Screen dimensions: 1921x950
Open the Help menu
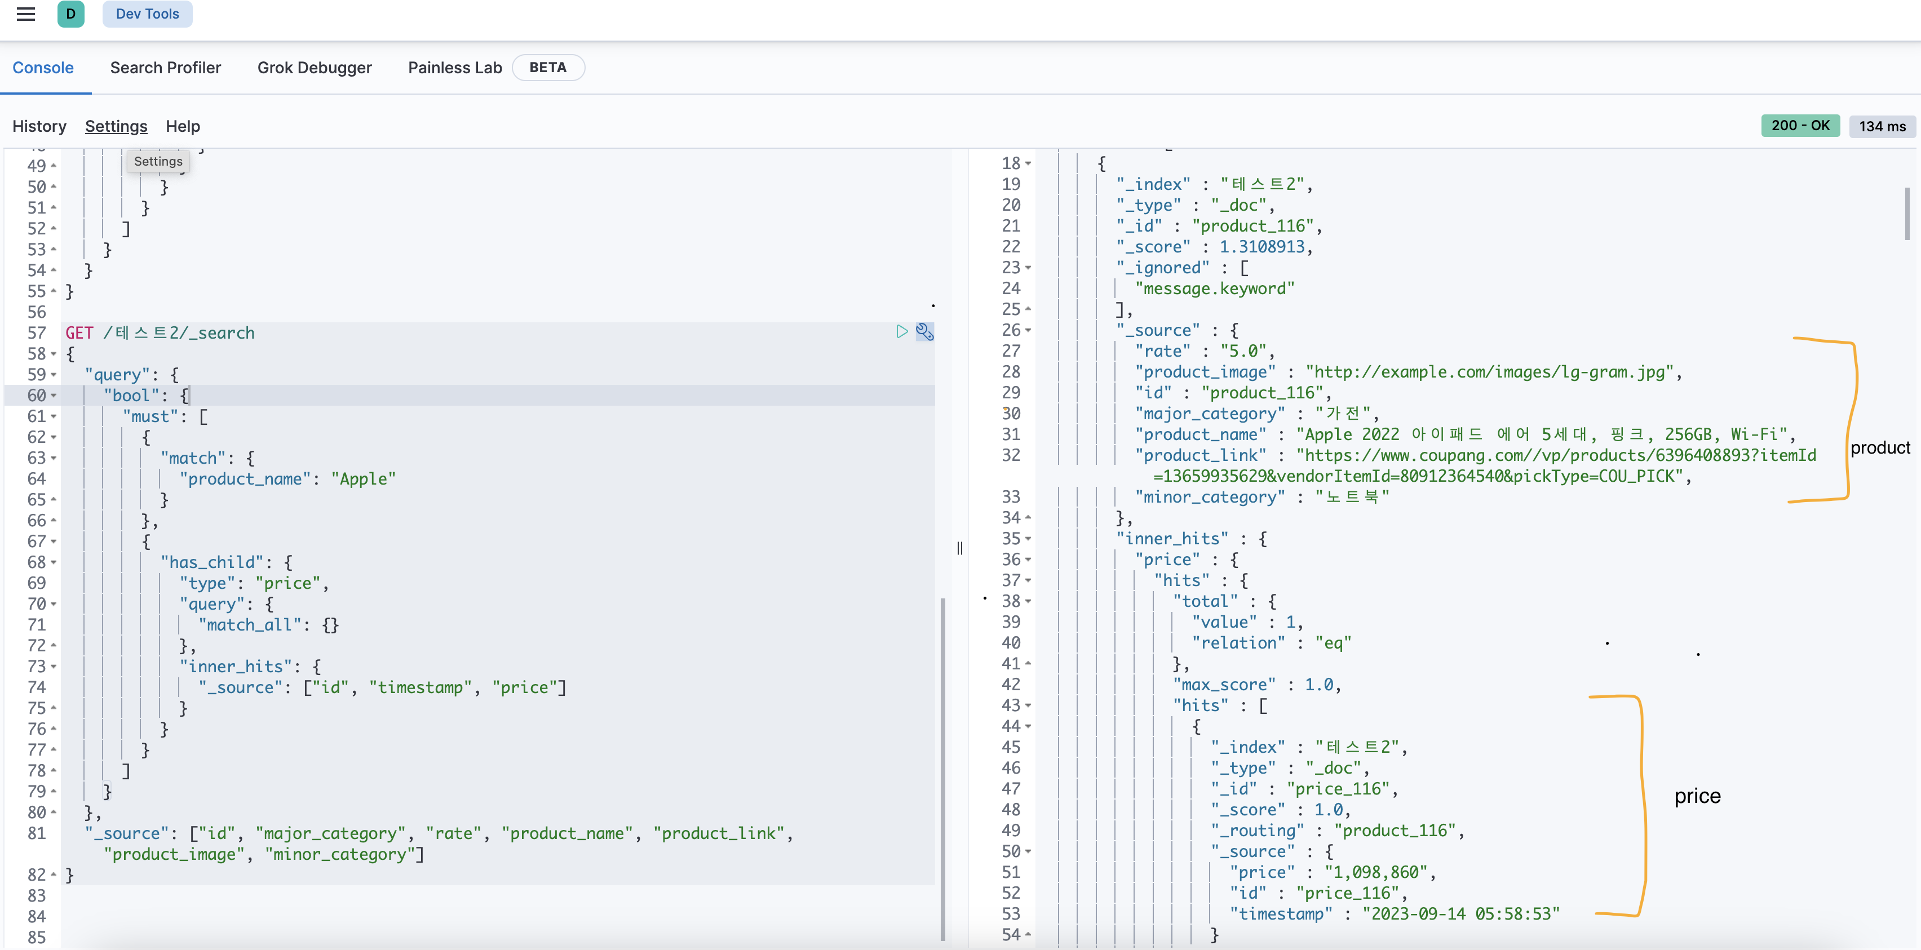[x=183, y=127]
